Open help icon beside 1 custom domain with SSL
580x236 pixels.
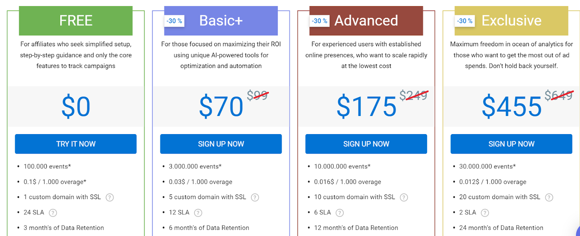click(109, 197)
